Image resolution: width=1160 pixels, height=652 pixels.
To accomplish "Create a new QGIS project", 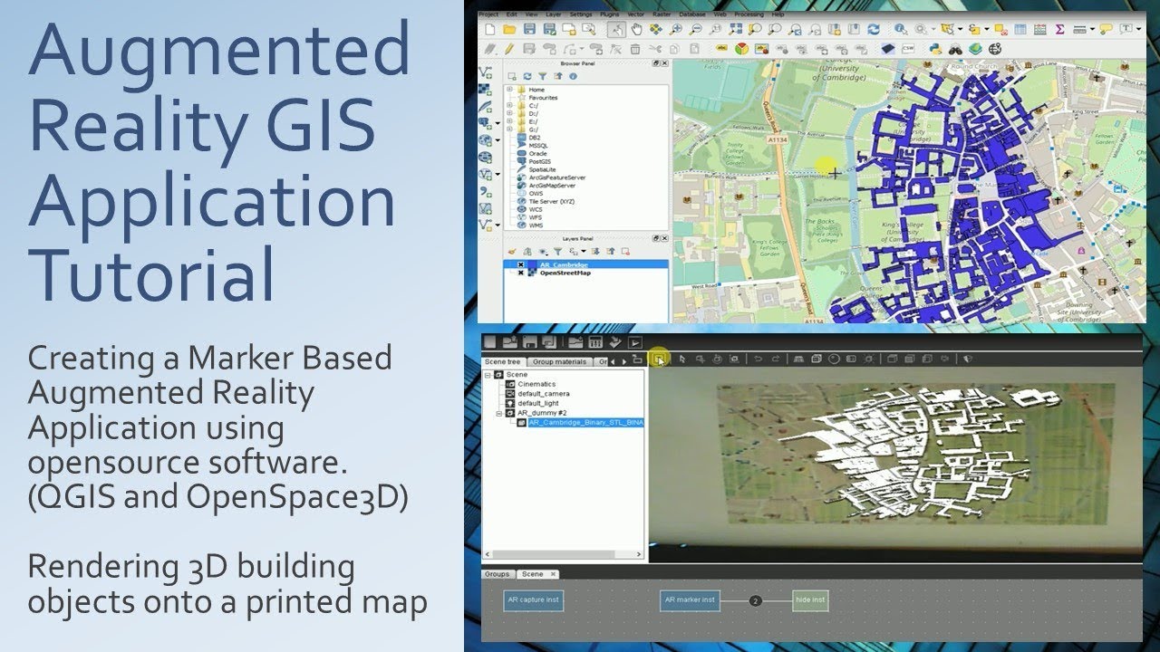I will coord(490,29).
